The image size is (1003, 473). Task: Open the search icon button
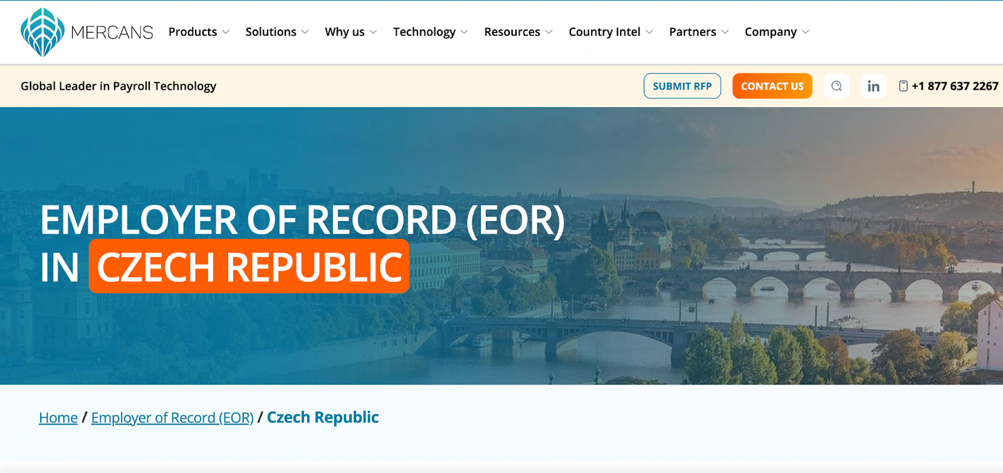836,86
